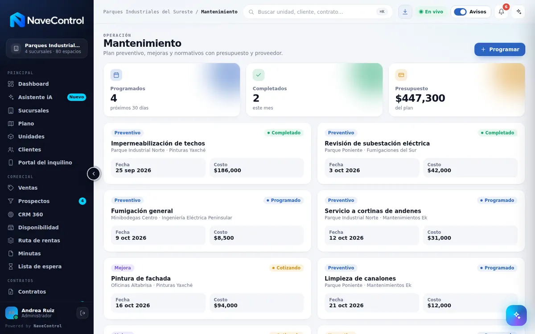Click Completado badge on Impermeabilización de techos
Image resolution: width=535 pixels, height=334 pixels.
284,133
